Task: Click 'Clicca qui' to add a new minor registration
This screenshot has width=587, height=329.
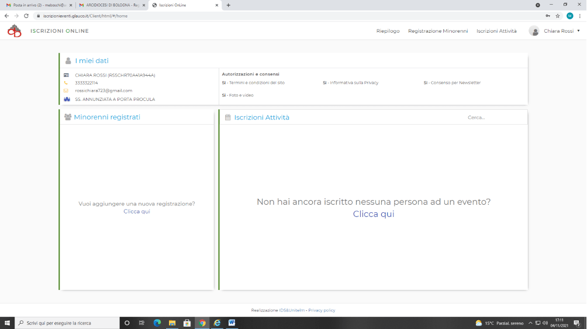Action: pos(137,211)
